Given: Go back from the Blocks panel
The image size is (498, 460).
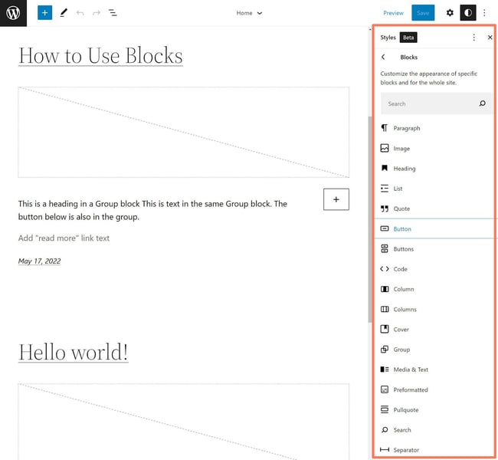Looking at the screenshot, I should pos(383,58).
